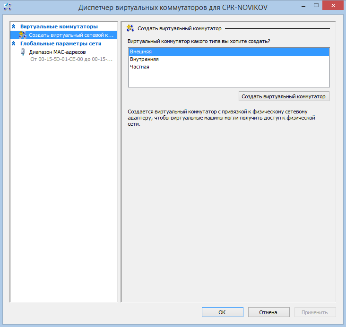This screenshot has height=327, width=346.
Task: Dismiss the dialog with the 'Отмена' button
Action: coord(268,312)
